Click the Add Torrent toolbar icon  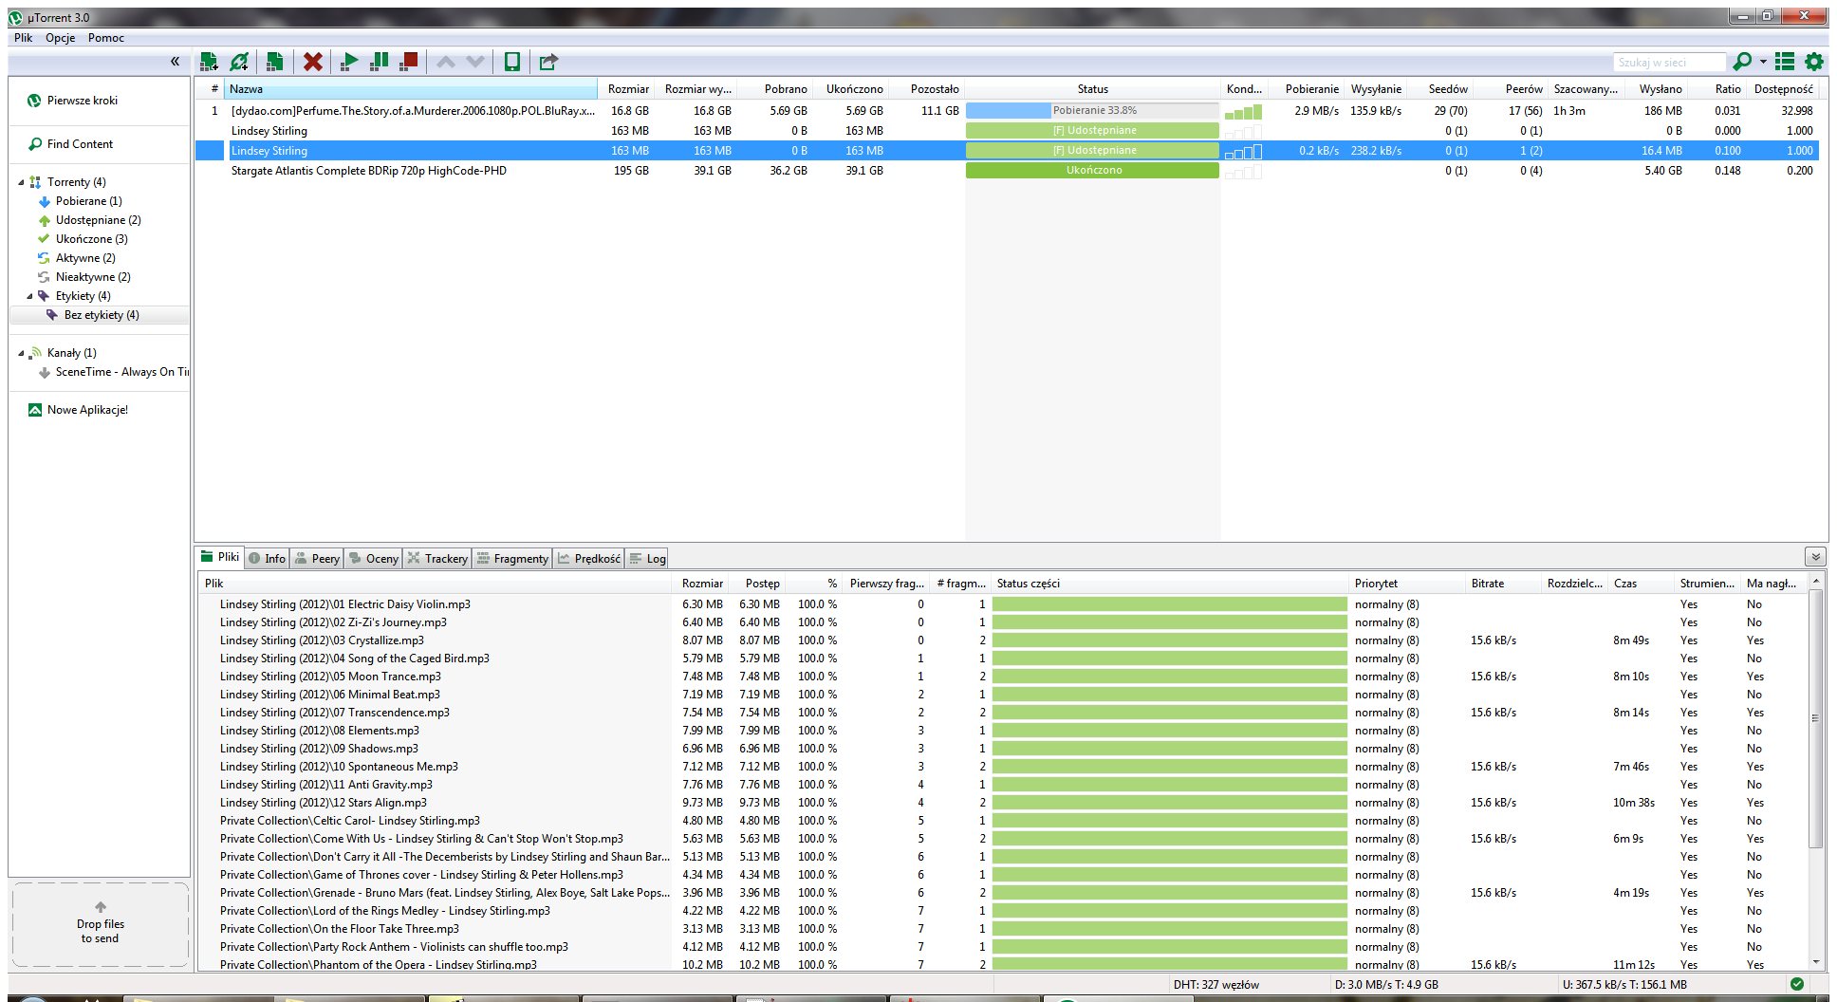point(209,62)
